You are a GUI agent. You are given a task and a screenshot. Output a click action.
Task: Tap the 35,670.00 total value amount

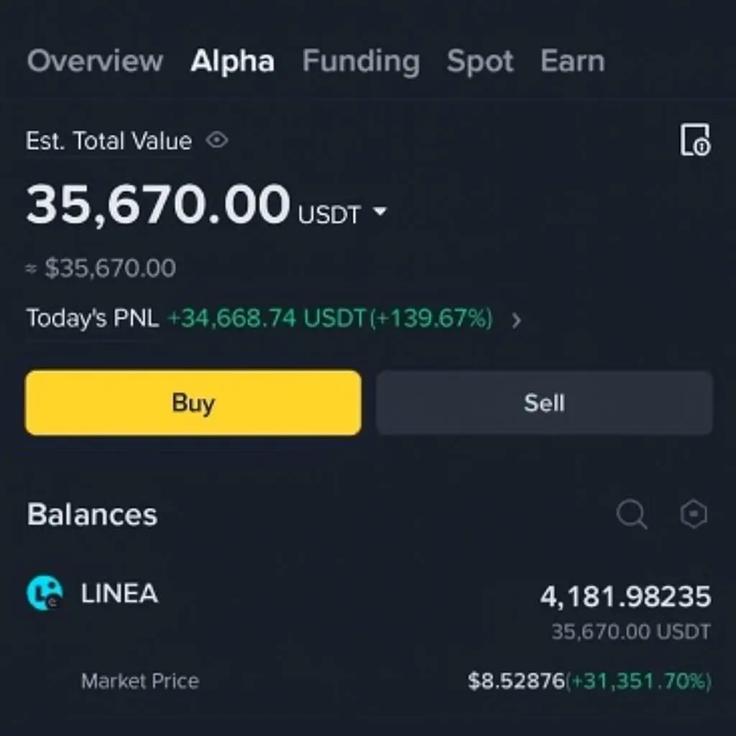pos(158,205)
